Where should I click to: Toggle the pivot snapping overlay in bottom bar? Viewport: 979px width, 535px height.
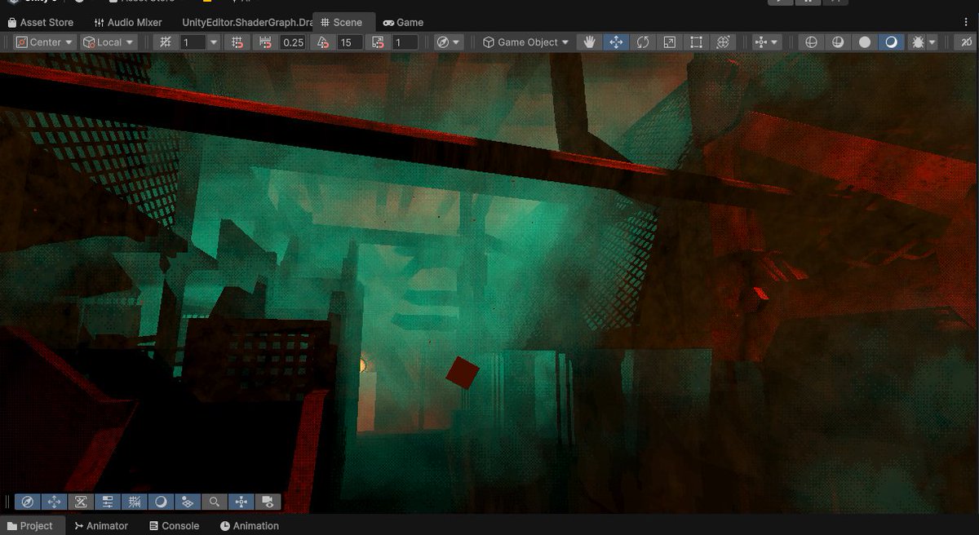(x=241, y=502)
